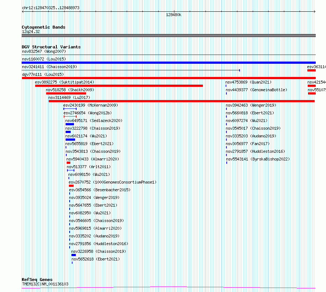
Task: Click the red glyph under esv2670752
Action: [71, 186]
